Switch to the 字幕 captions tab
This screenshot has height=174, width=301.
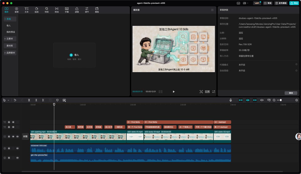click(x=67, y=10)
